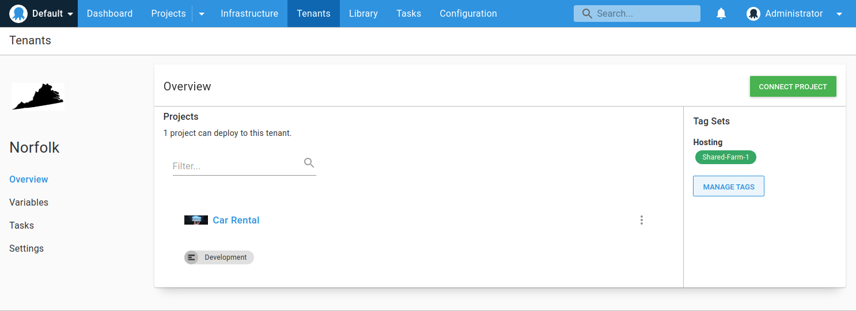Open the Infrastructure menu
Screen dimensions: 856x311
tap(249, 14)
